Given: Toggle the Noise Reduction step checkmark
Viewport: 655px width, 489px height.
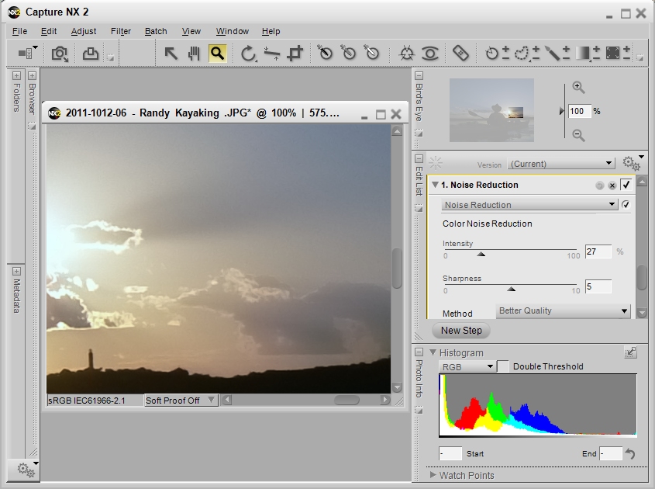Looking at the screenshot, I should point(626,185).
